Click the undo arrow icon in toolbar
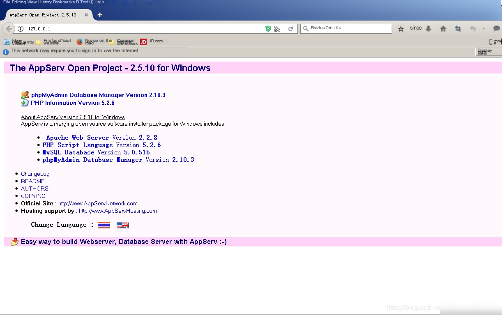502x315 pixels. tap(473, 29)
